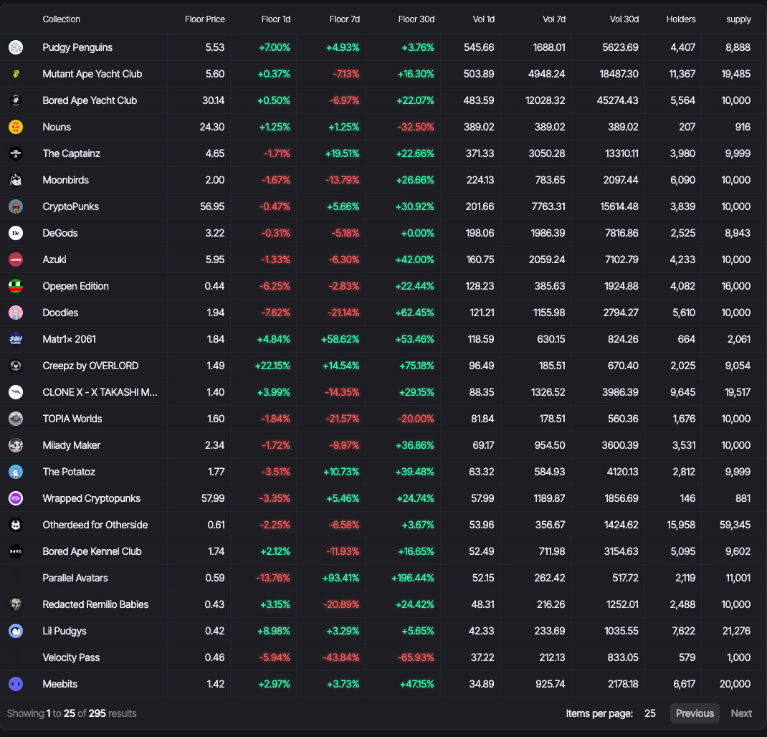
Task: Click the CryptoPunks collection name
Action: 70,206
